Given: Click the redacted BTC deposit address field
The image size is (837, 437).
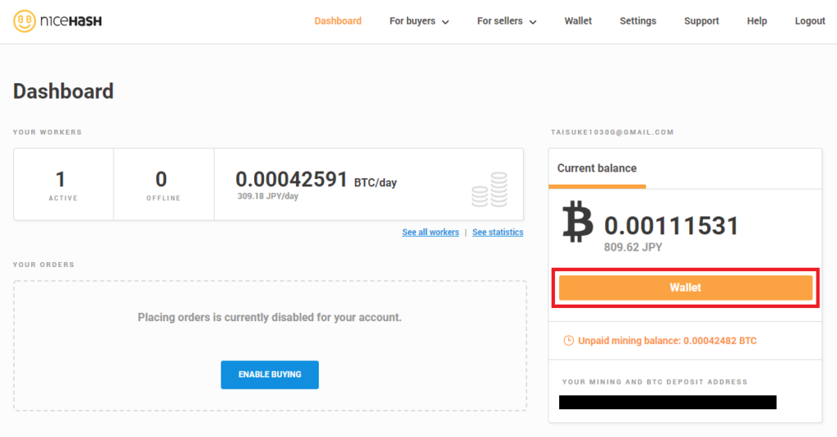Looking at the screenshot, I should (667, 403).
